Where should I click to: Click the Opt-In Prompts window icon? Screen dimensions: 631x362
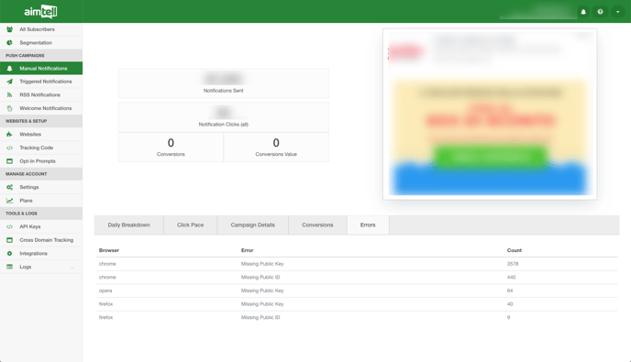(10, 161)
